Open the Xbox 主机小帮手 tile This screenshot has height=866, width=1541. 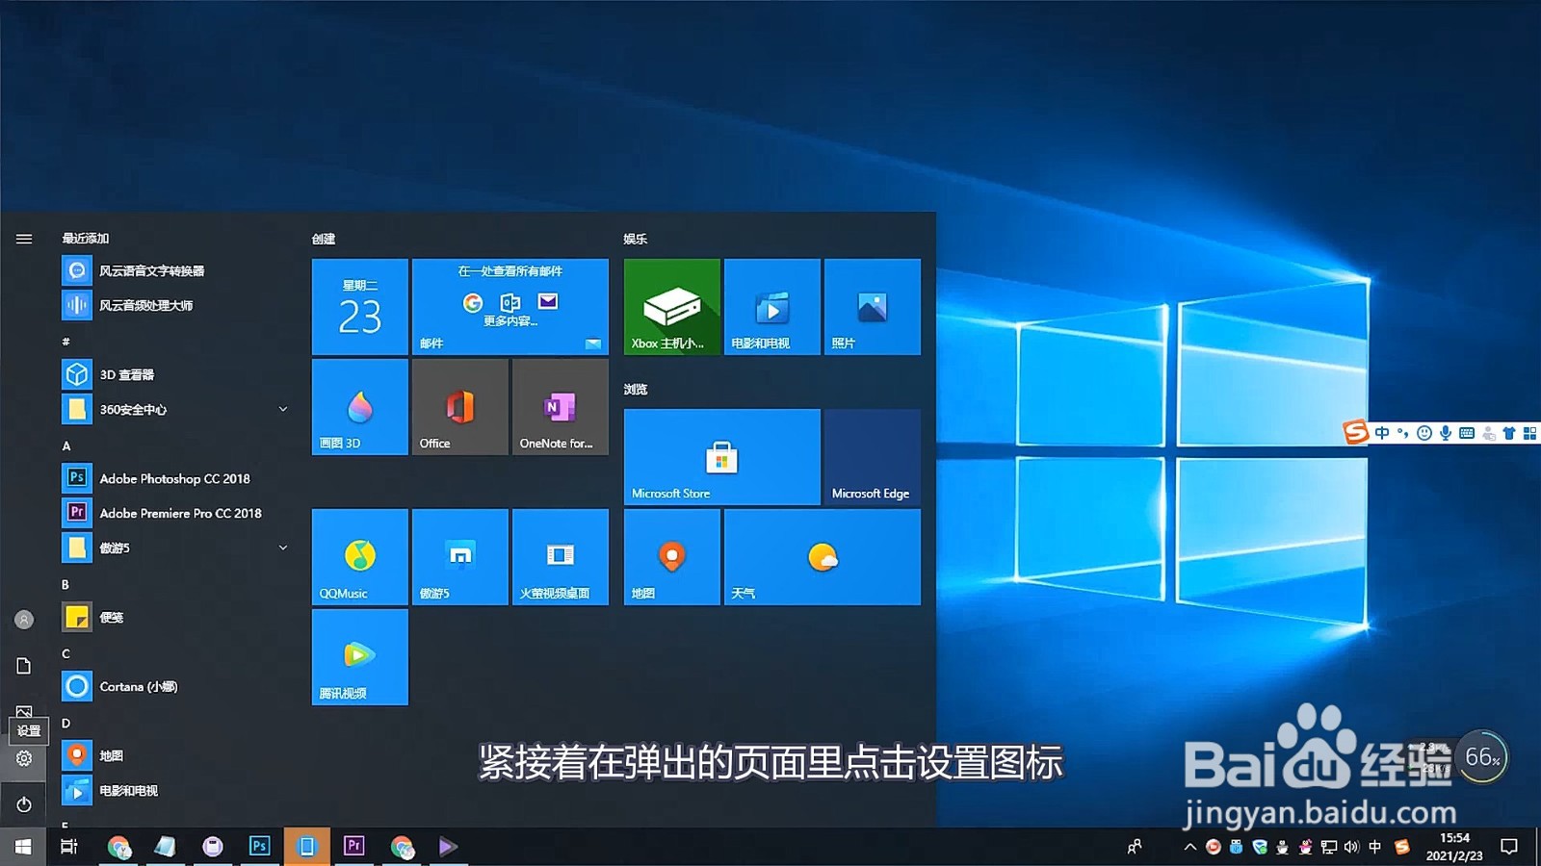[672, 307]
